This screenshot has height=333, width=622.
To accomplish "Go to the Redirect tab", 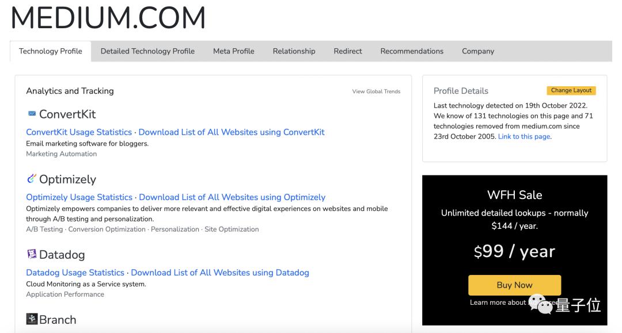I will [348, 51].
